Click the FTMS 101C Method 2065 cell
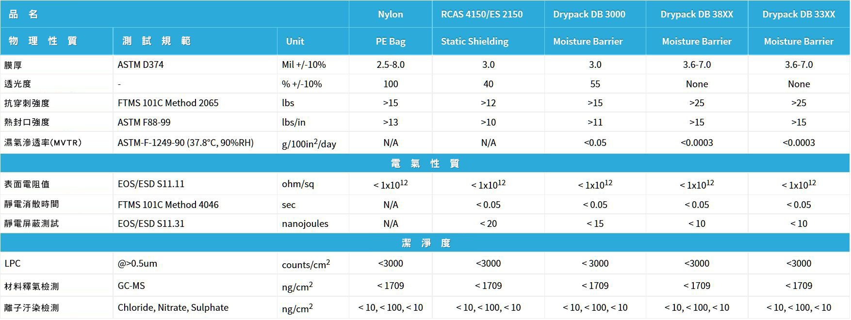This screenshot has width=851, height=320. pyautogui.click(x=168, y=103)
